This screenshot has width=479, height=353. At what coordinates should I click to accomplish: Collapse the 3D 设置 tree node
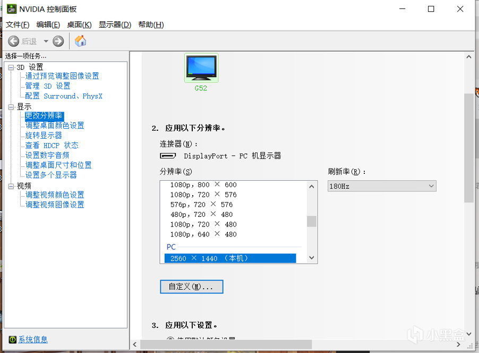(11, 68)
